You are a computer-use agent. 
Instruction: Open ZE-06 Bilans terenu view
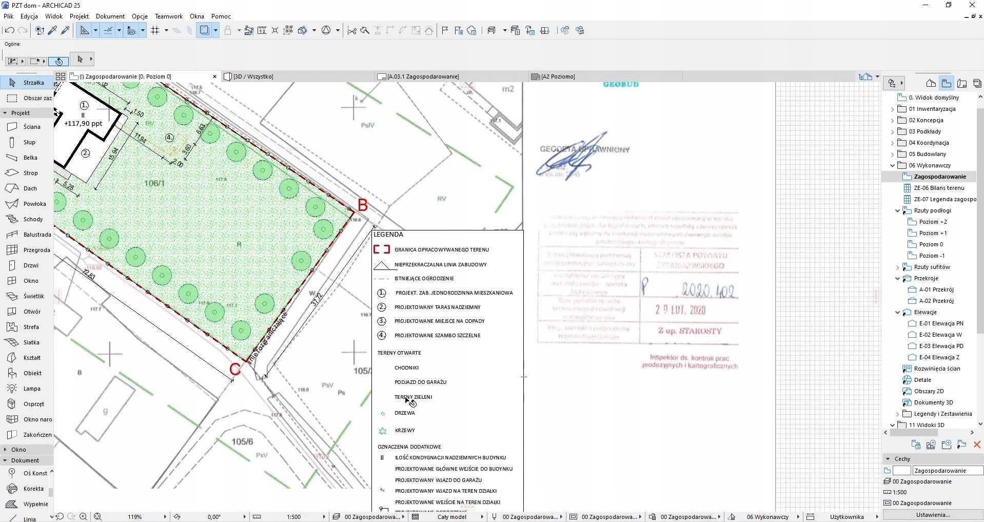click(939, 188)
